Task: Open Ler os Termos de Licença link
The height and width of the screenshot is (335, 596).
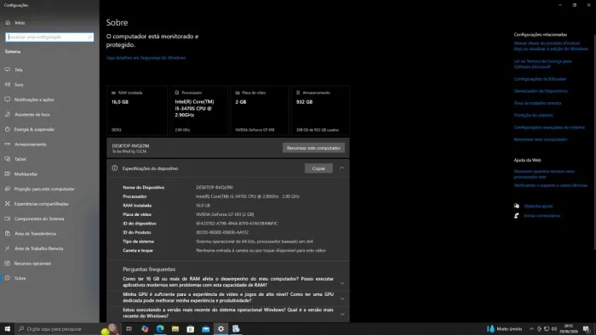Action: point(542,64)
